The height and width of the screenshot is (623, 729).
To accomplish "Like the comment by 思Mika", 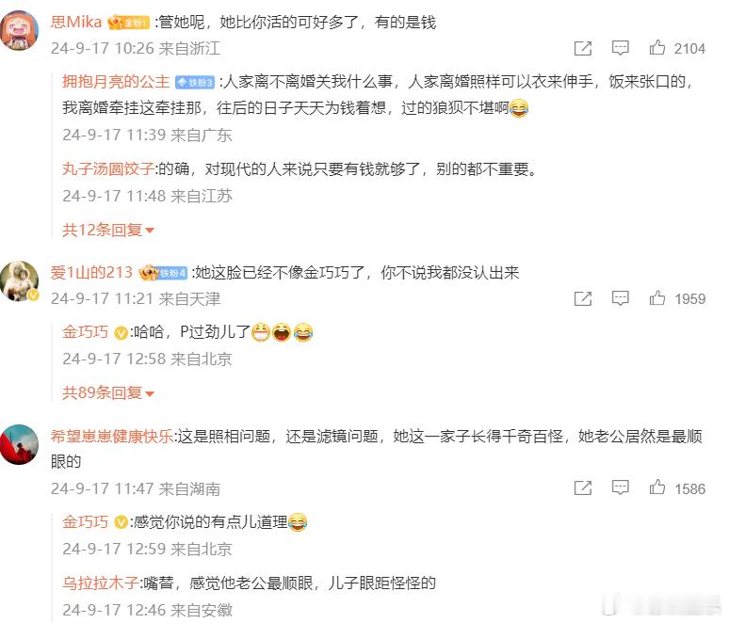I will pyautogui.click(x=656, y=48).
